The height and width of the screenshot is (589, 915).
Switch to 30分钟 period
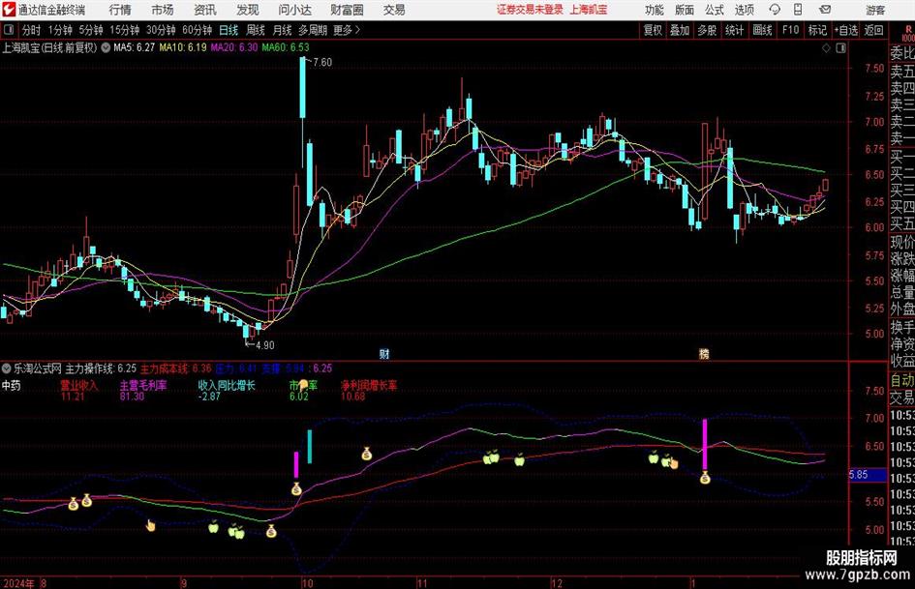click(x=161, y=30)
